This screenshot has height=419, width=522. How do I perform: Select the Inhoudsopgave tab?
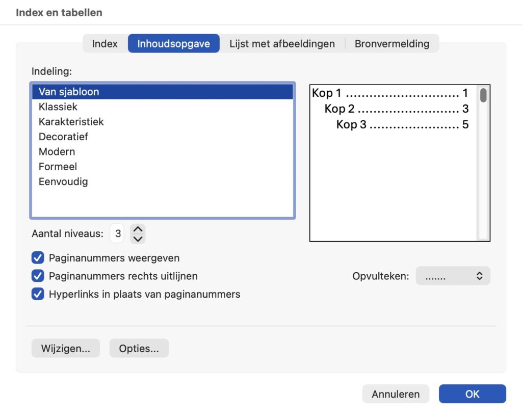tap(173, 44)
